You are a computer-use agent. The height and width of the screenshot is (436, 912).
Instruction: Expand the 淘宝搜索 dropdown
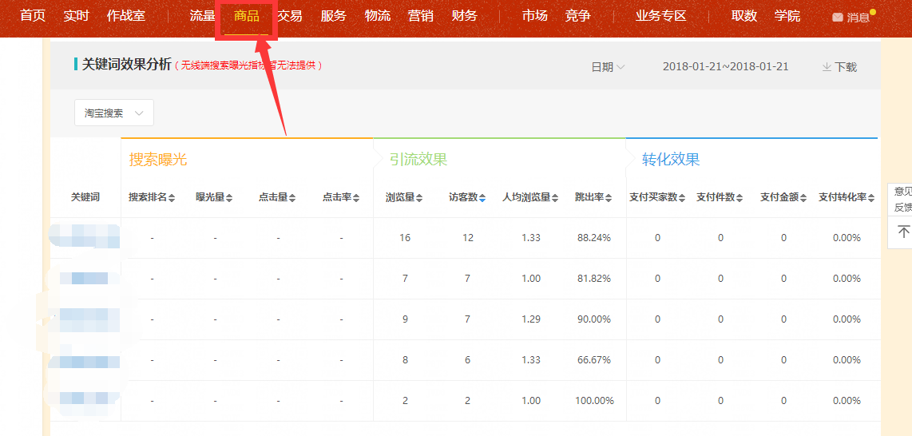point(113,113)
